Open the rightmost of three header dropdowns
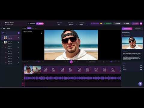Image resolution: width=144 pixels, height=108 pixels. point(84,24)
